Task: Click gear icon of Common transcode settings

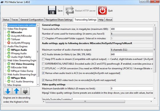Action: coord(5,25)
